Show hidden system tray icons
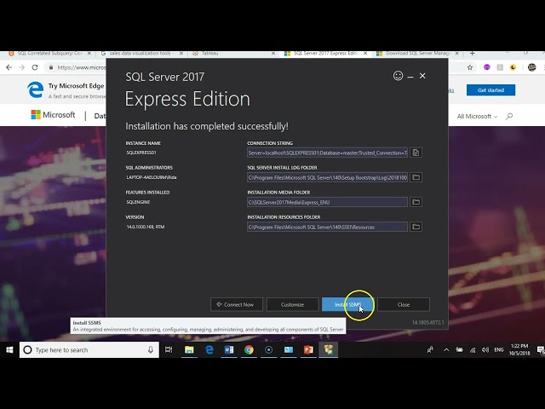Screen dimensions: 545x409 (x=446, y=350)
